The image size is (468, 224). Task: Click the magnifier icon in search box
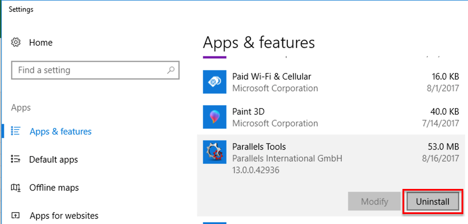pos(170,70)
